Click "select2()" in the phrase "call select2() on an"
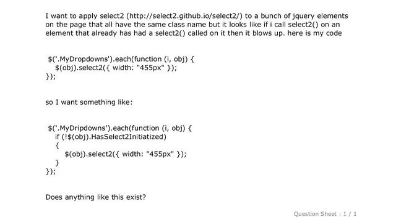This screenshot has width=396, height=222. (303, 25)
